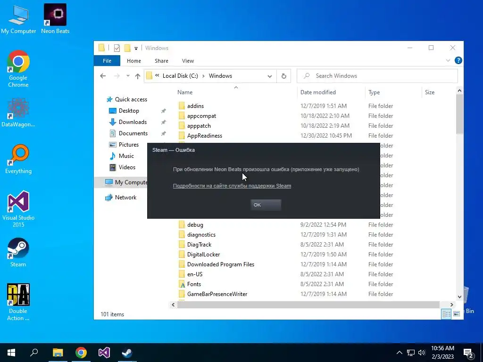
Task: Open recent locations dropdown arrow
Action: (x=128, y=76)
